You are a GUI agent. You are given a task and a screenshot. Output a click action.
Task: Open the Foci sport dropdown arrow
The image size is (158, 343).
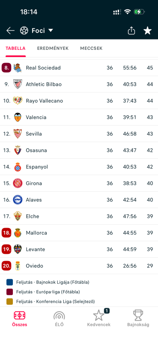click(51, 30)
